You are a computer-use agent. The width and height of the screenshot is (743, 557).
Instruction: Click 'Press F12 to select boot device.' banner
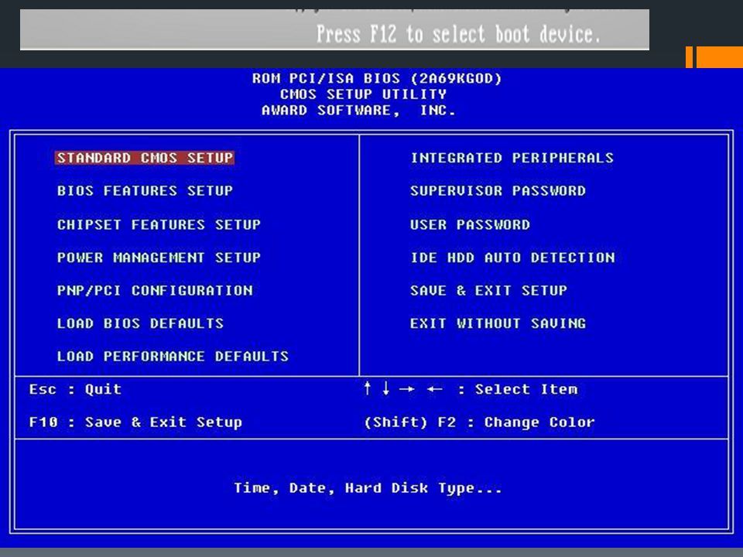(458, 34)
